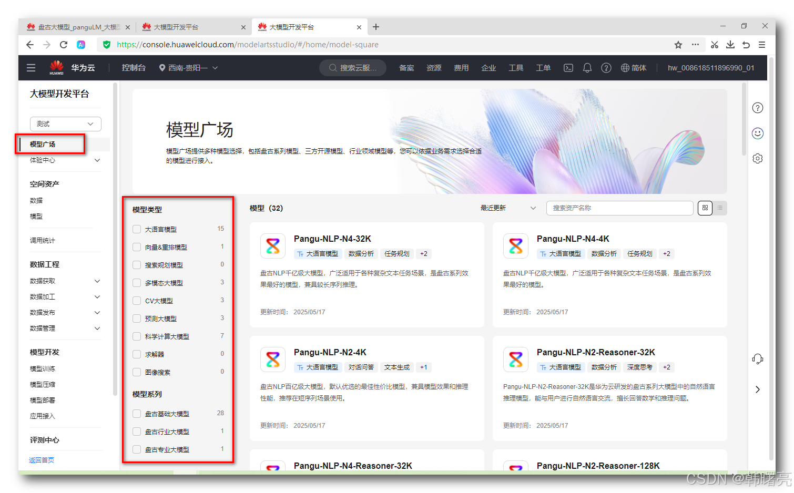Check the 多模态大模型 filter
The height and width of the screenshot is (493, 794).
[137, 283]
